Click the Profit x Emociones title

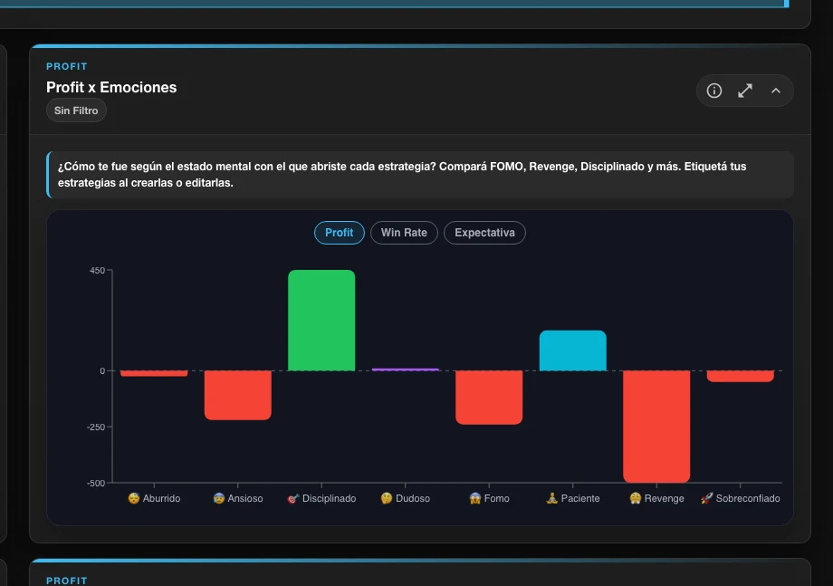coord(111,87)
